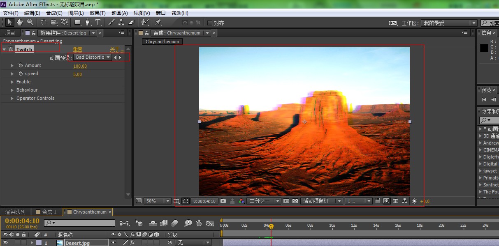Toggle the Twitch effect fx switch
Screen dimensions: 499x246
[x=11, y=50]
